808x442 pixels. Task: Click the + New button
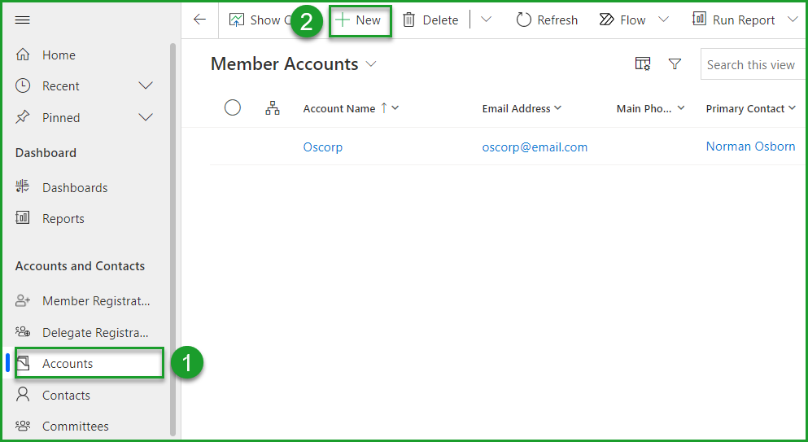coord(360,20)
